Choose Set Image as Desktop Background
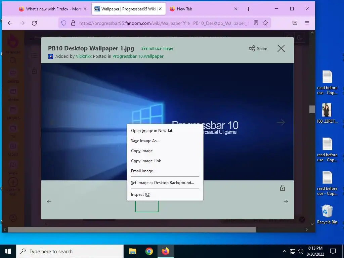Image resolution: width=344 pixels, height=258 pixels. 165,183
